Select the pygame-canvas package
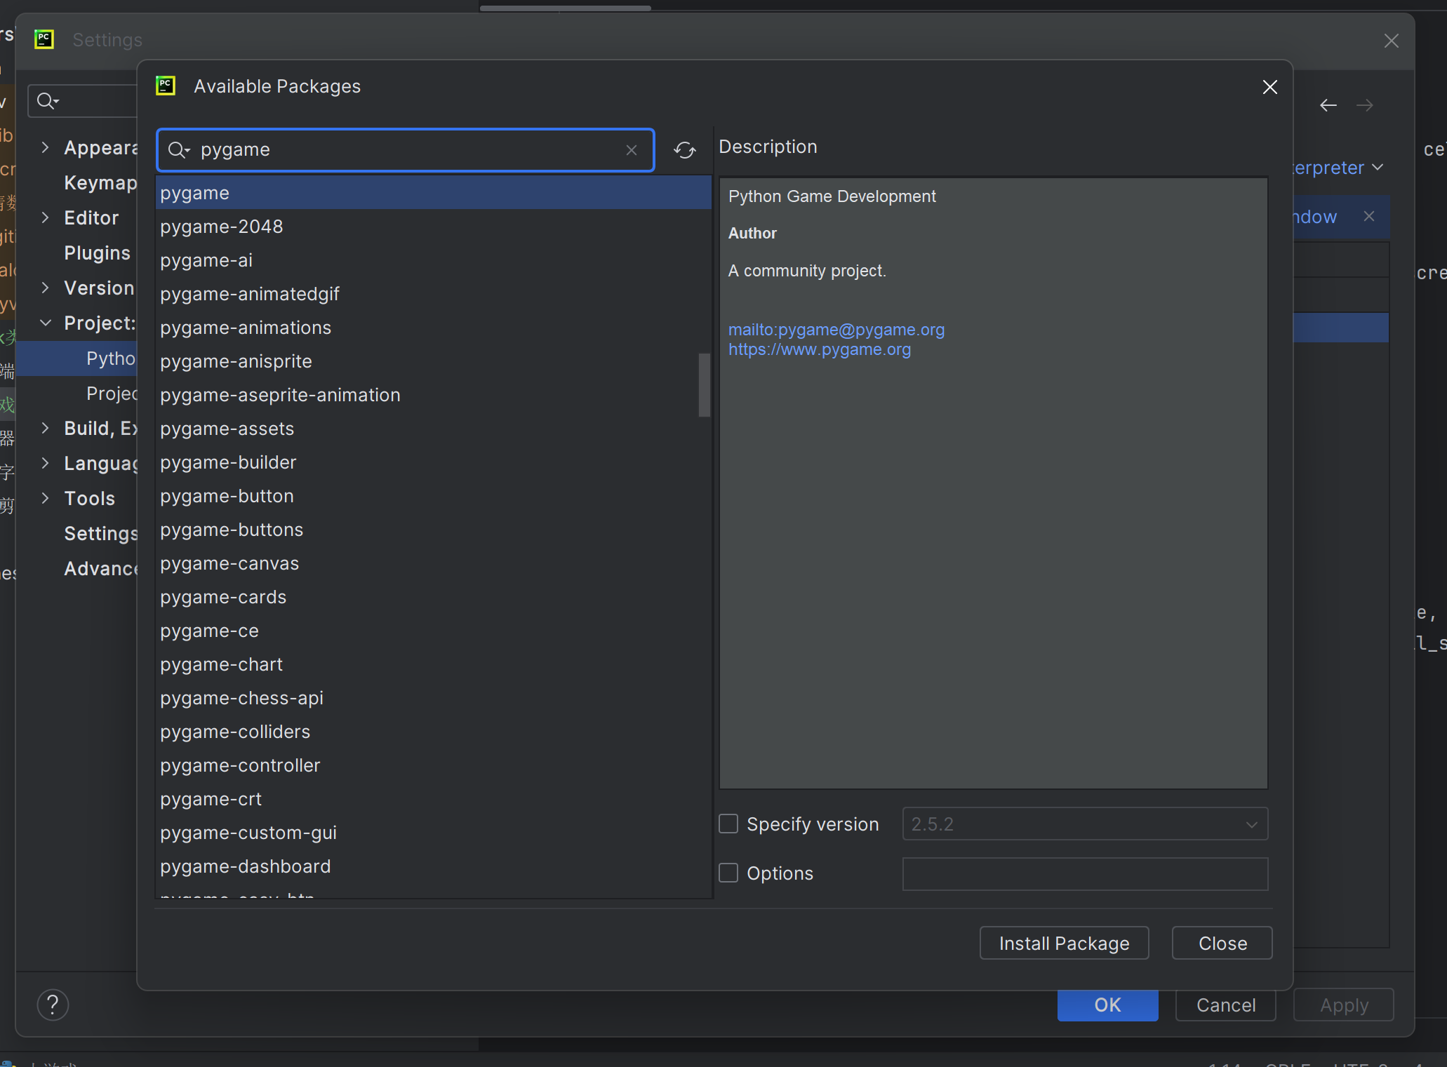Screen dimensions: 1447x1067 [x=433, y=563]
